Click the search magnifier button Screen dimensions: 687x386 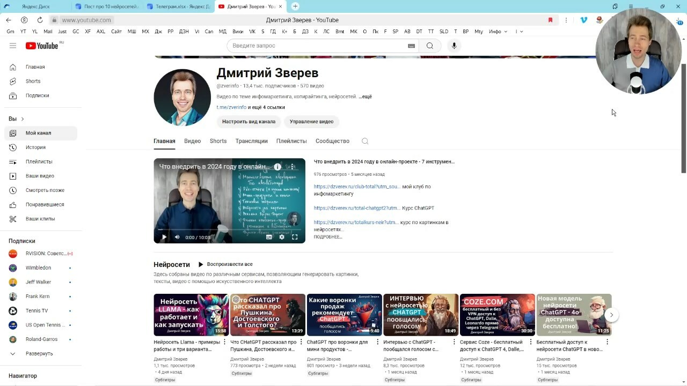[430, 46]
